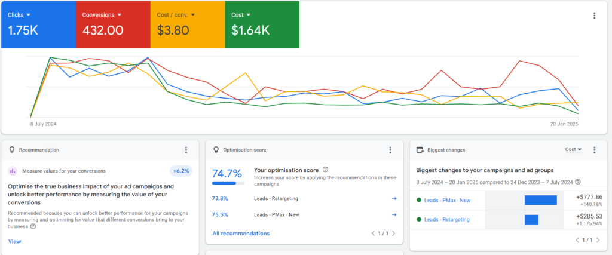Open the Biggest changes card's three-dot menu
The image size is (612, 255).
coord(594,150)
